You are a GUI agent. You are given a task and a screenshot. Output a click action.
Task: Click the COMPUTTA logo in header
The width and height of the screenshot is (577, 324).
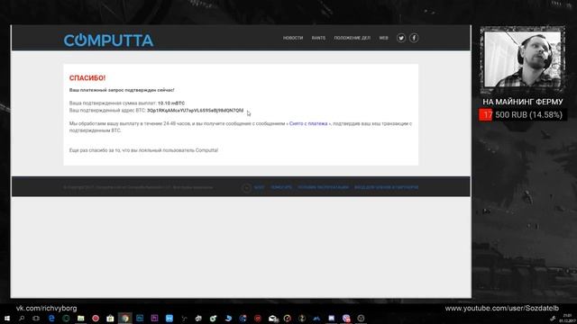(x=108, y=40)
